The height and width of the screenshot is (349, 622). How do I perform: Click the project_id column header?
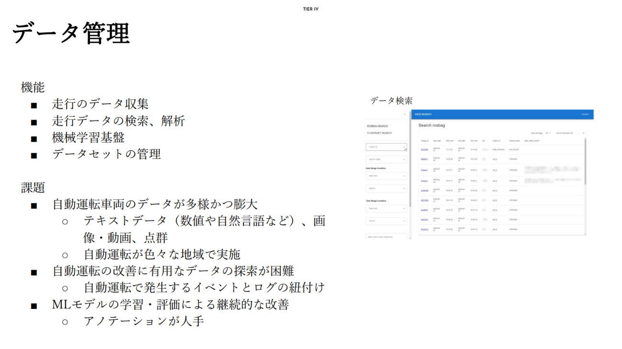click(x=497, y=141)
